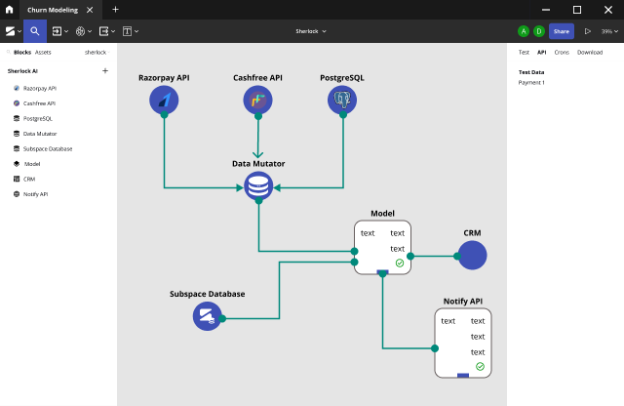The image size is (624, 406).
Task: Expand the import tool dropdown arrow
Action: click(66, 31)
